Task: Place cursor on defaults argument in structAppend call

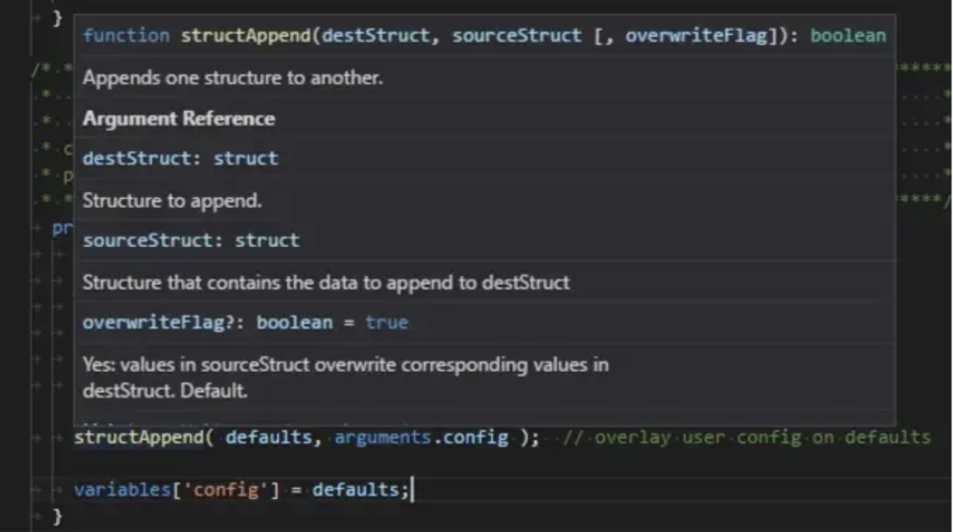Action: coord(268,438)
